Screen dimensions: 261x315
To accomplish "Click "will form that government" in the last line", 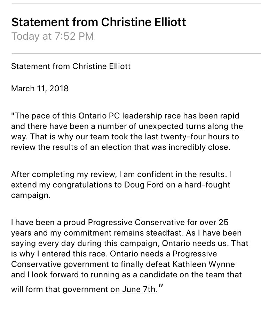I will pos(60,289).
